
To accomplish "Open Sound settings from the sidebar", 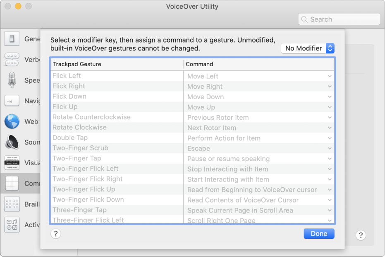I will (12, 142).
